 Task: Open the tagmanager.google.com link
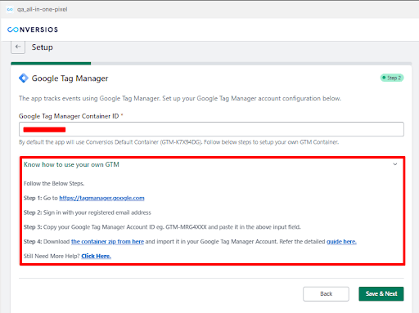tap(101, 198)
